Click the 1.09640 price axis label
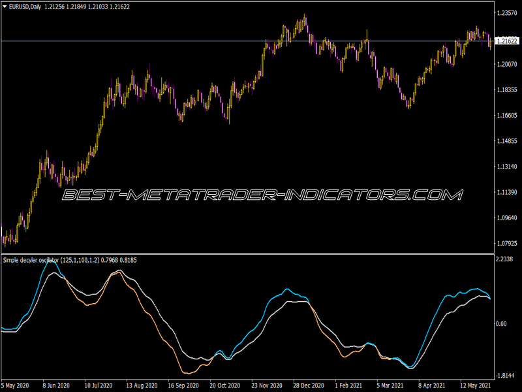The height and width of the screenshot is (392, 522). point(507,218)
